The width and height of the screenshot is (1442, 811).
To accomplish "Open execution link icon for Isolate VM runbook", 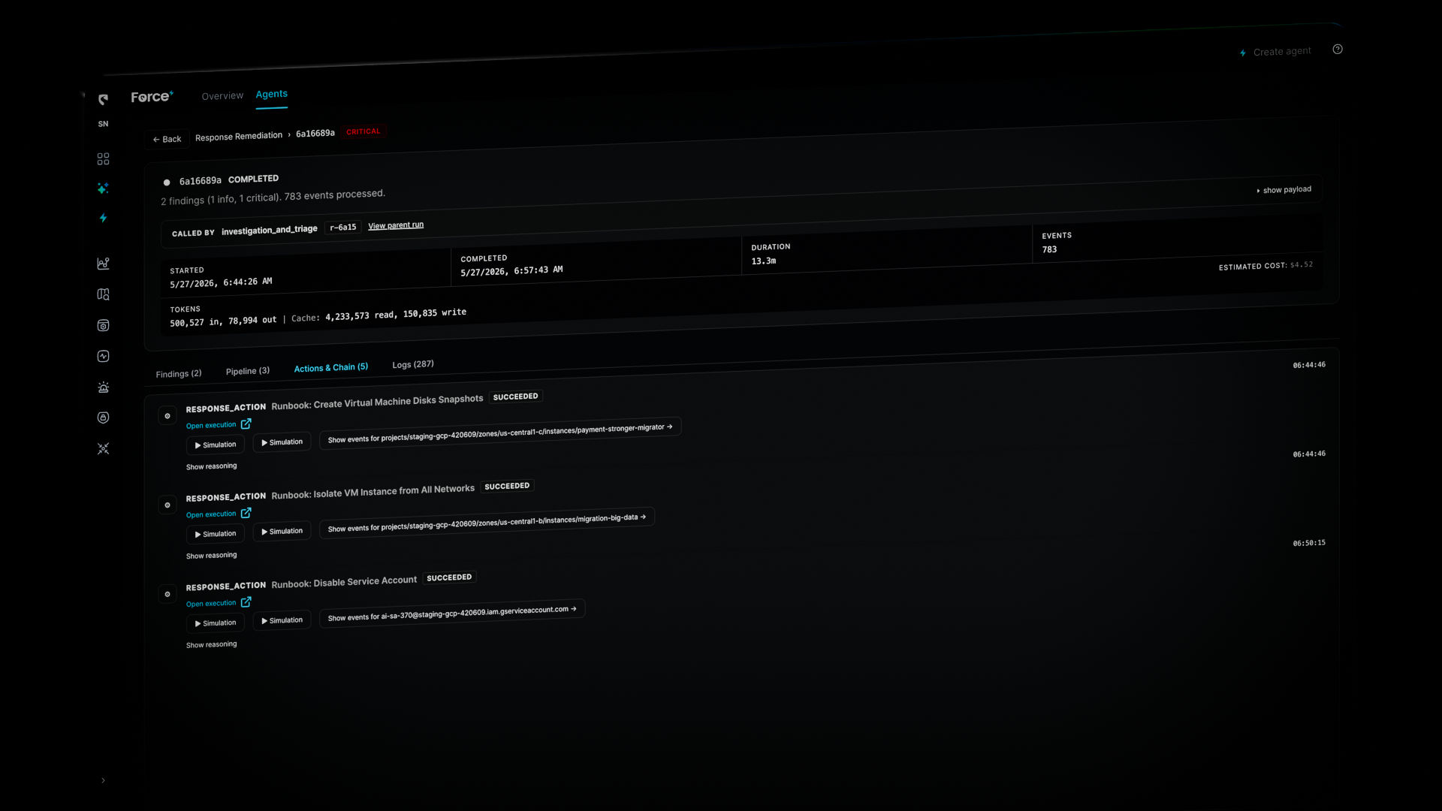I will click(x=246, y=513).
